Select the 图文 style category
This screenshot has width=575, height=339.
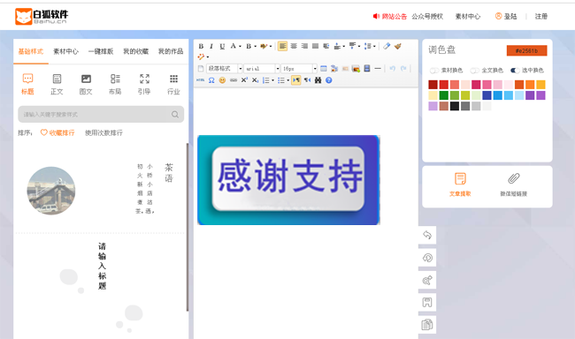tap(86, 84)
